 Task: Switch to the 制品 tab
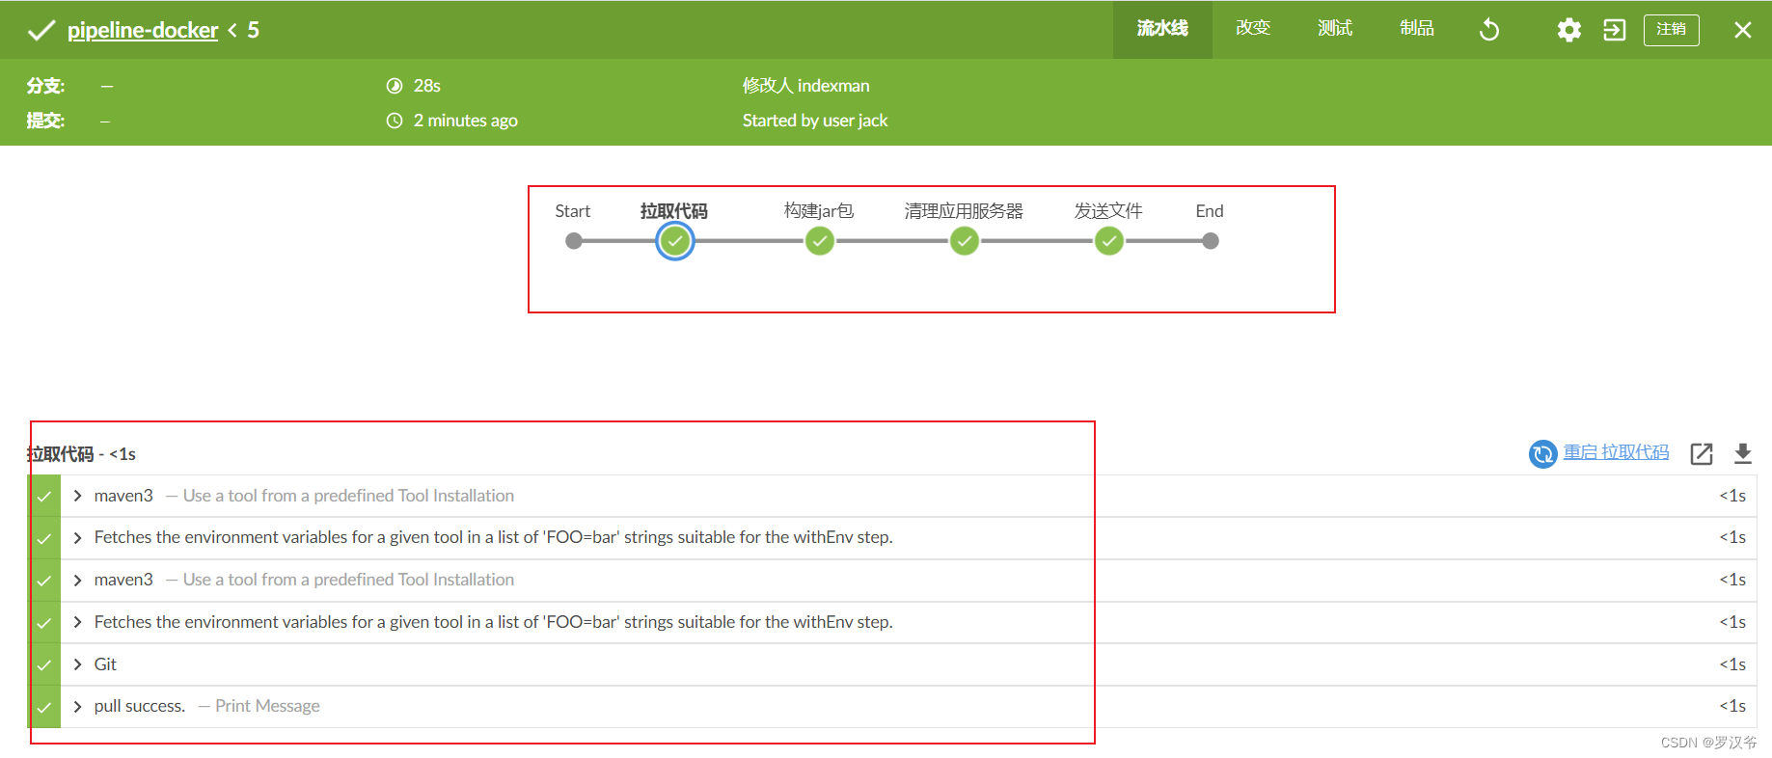point(1417,29)
